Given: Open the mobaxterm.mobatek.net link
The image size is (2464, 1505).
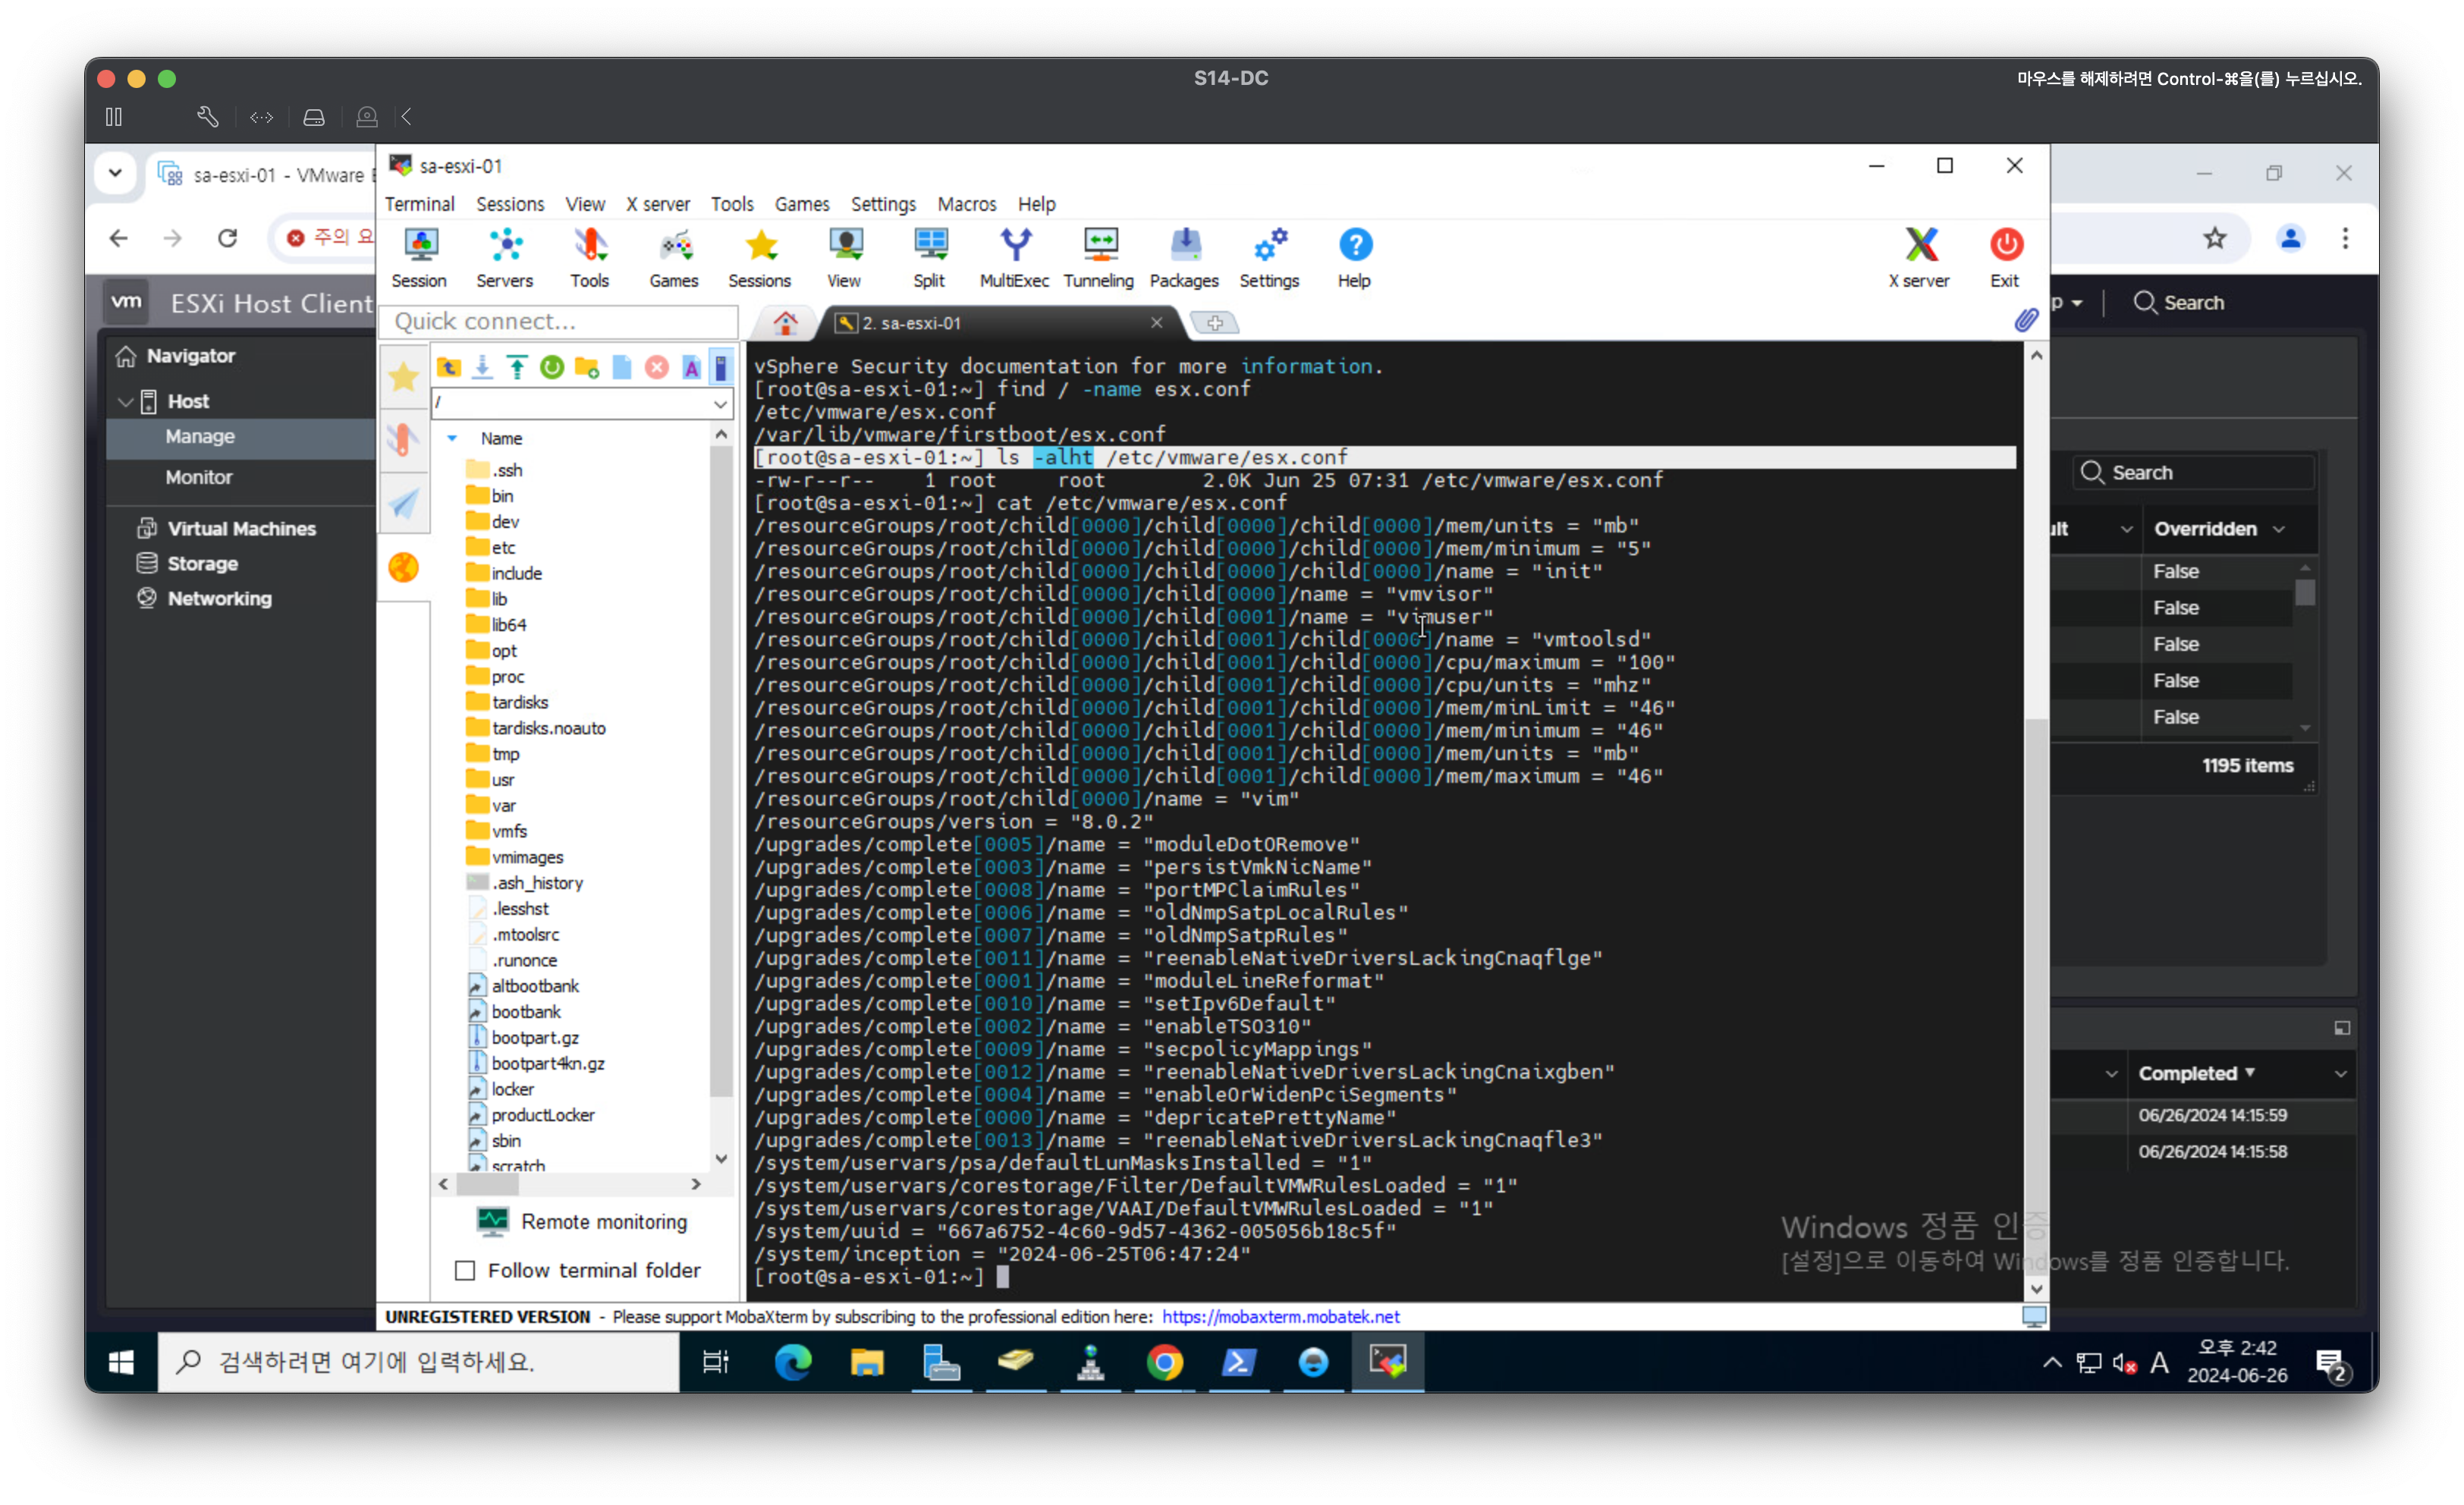Looking at the screenshot, I should pyautogui.click(x=1280, y=1317).
